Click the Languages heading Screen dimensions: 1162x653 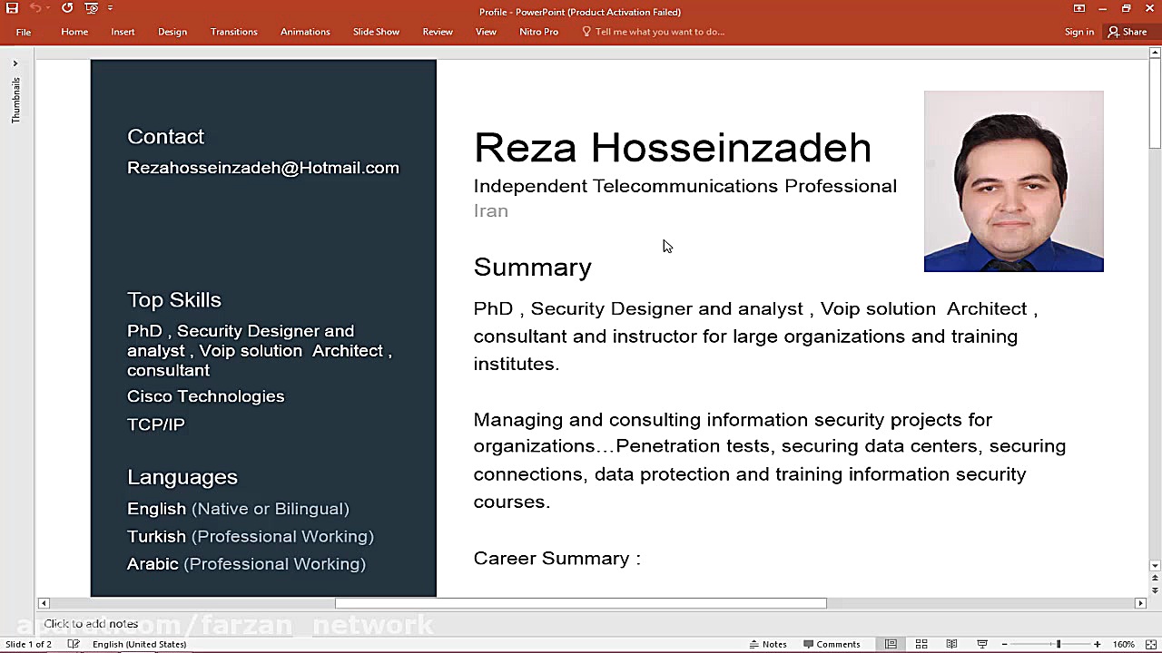click(182, 477)
